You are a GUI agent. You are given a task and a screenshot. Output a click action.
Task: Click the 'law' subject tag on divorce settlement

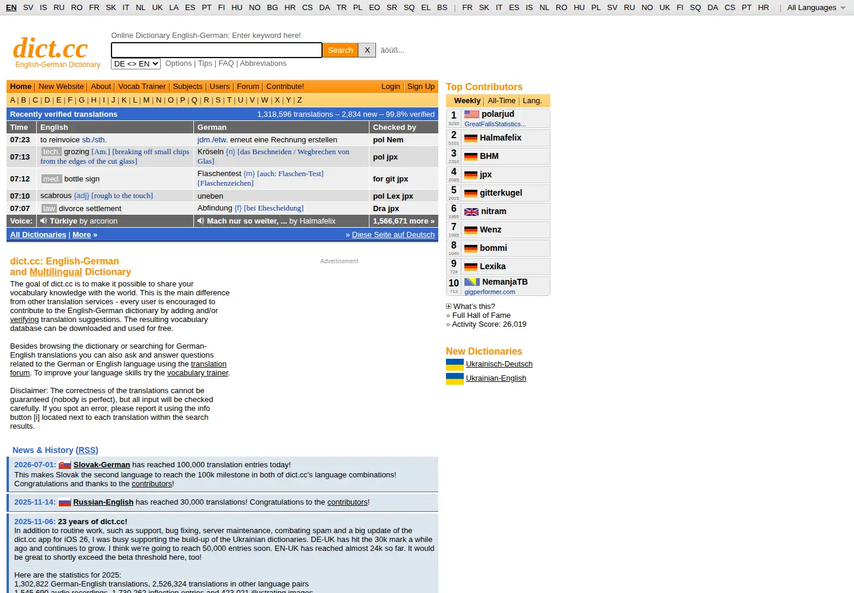tap(49, 209)
